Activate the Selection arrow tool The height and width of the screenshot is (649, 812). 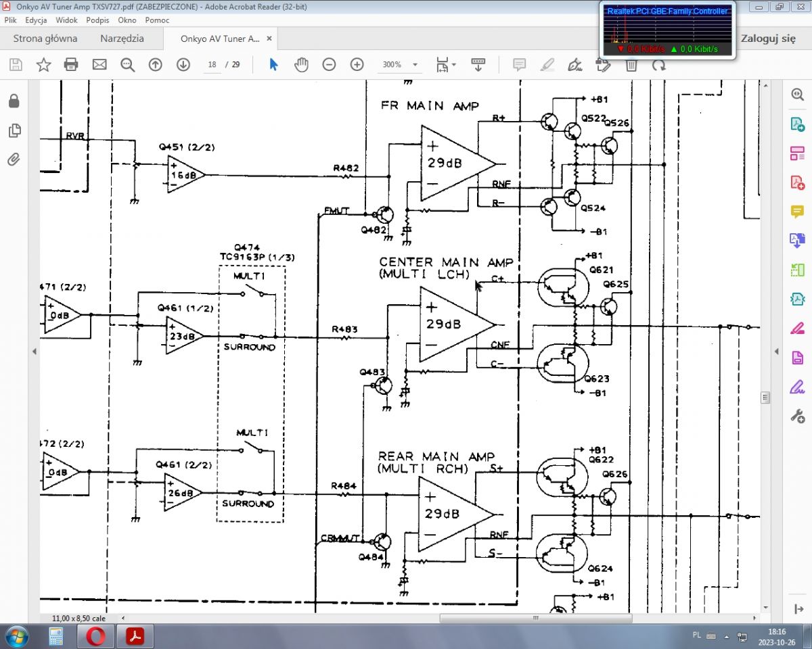(273, 64)
